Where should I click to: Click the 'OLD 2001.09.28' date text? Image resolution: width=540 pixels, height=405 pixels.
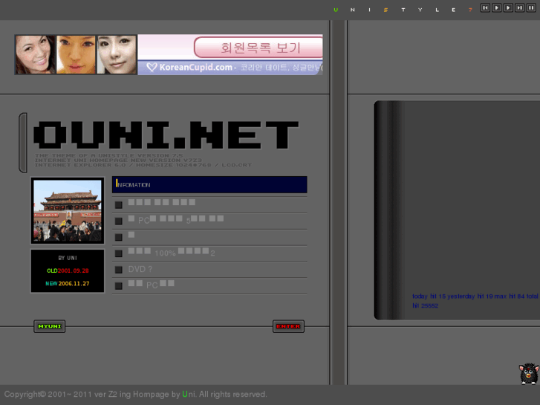coord(68,270)
